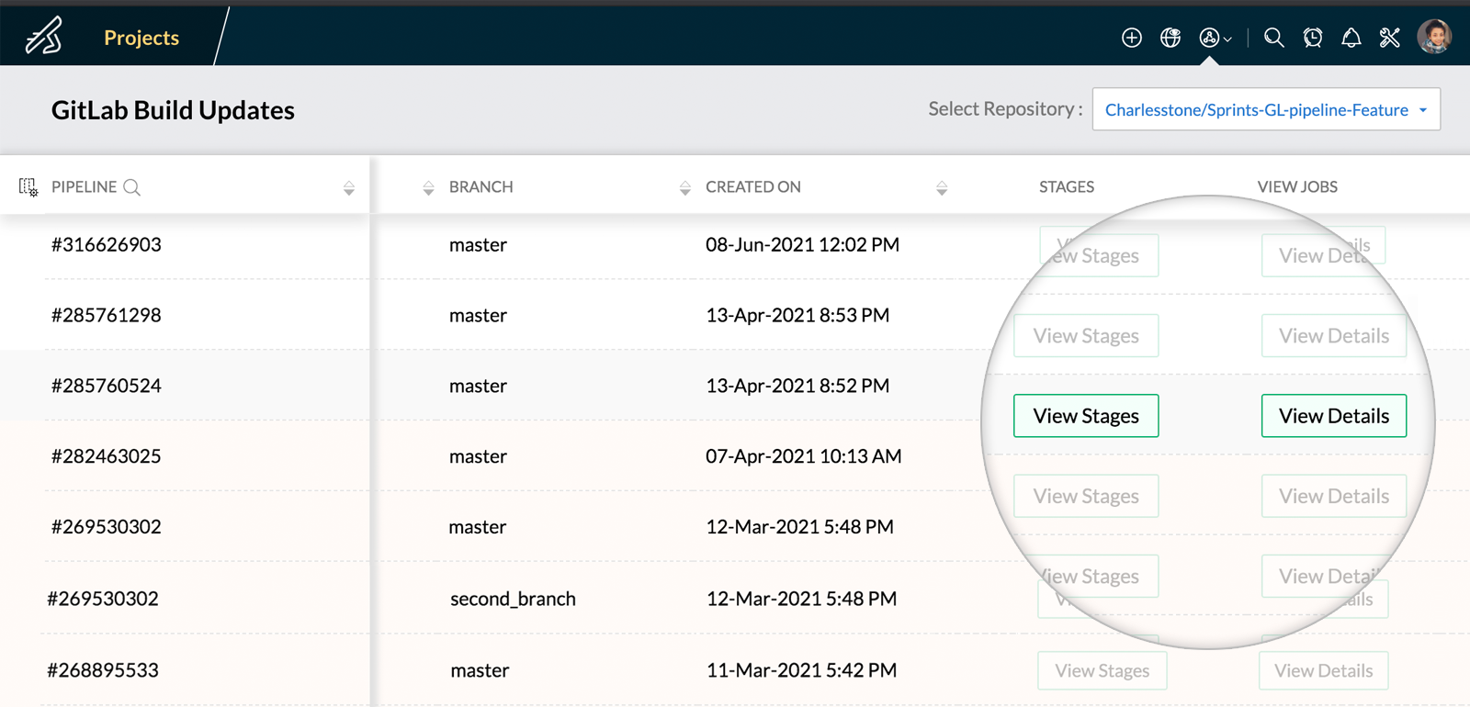This screenshot has height=707, width=1470.
Task: Open the globe icon in header
Action: (x=1170, y=38)
